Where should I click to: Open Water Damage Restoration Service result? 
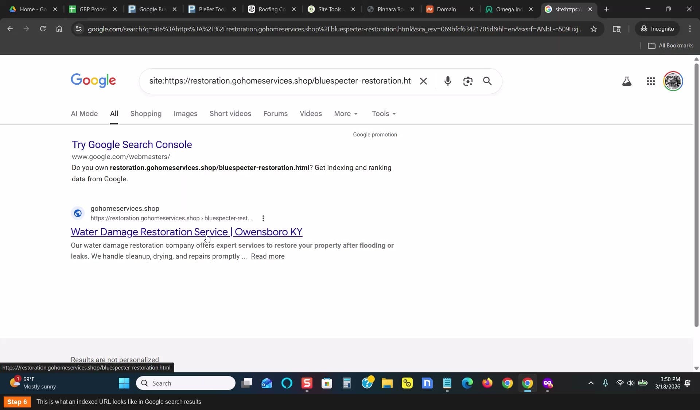coord(186,232)
